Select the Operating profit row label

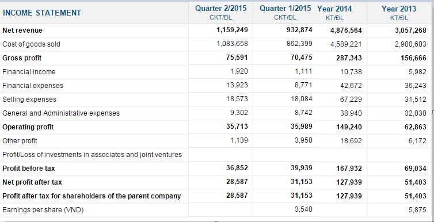click(x=28, y=127)
